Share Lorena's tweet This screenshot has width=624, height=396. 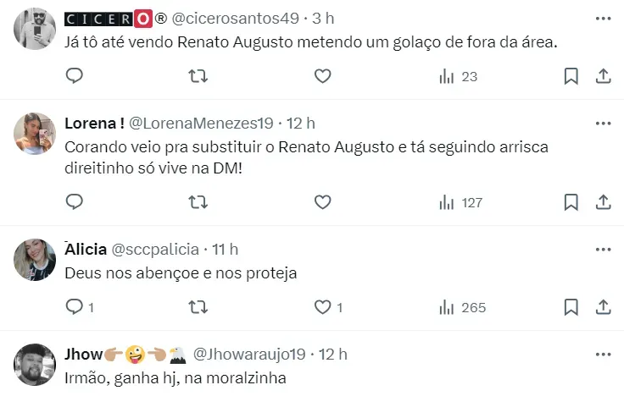(x=604, y=202)
